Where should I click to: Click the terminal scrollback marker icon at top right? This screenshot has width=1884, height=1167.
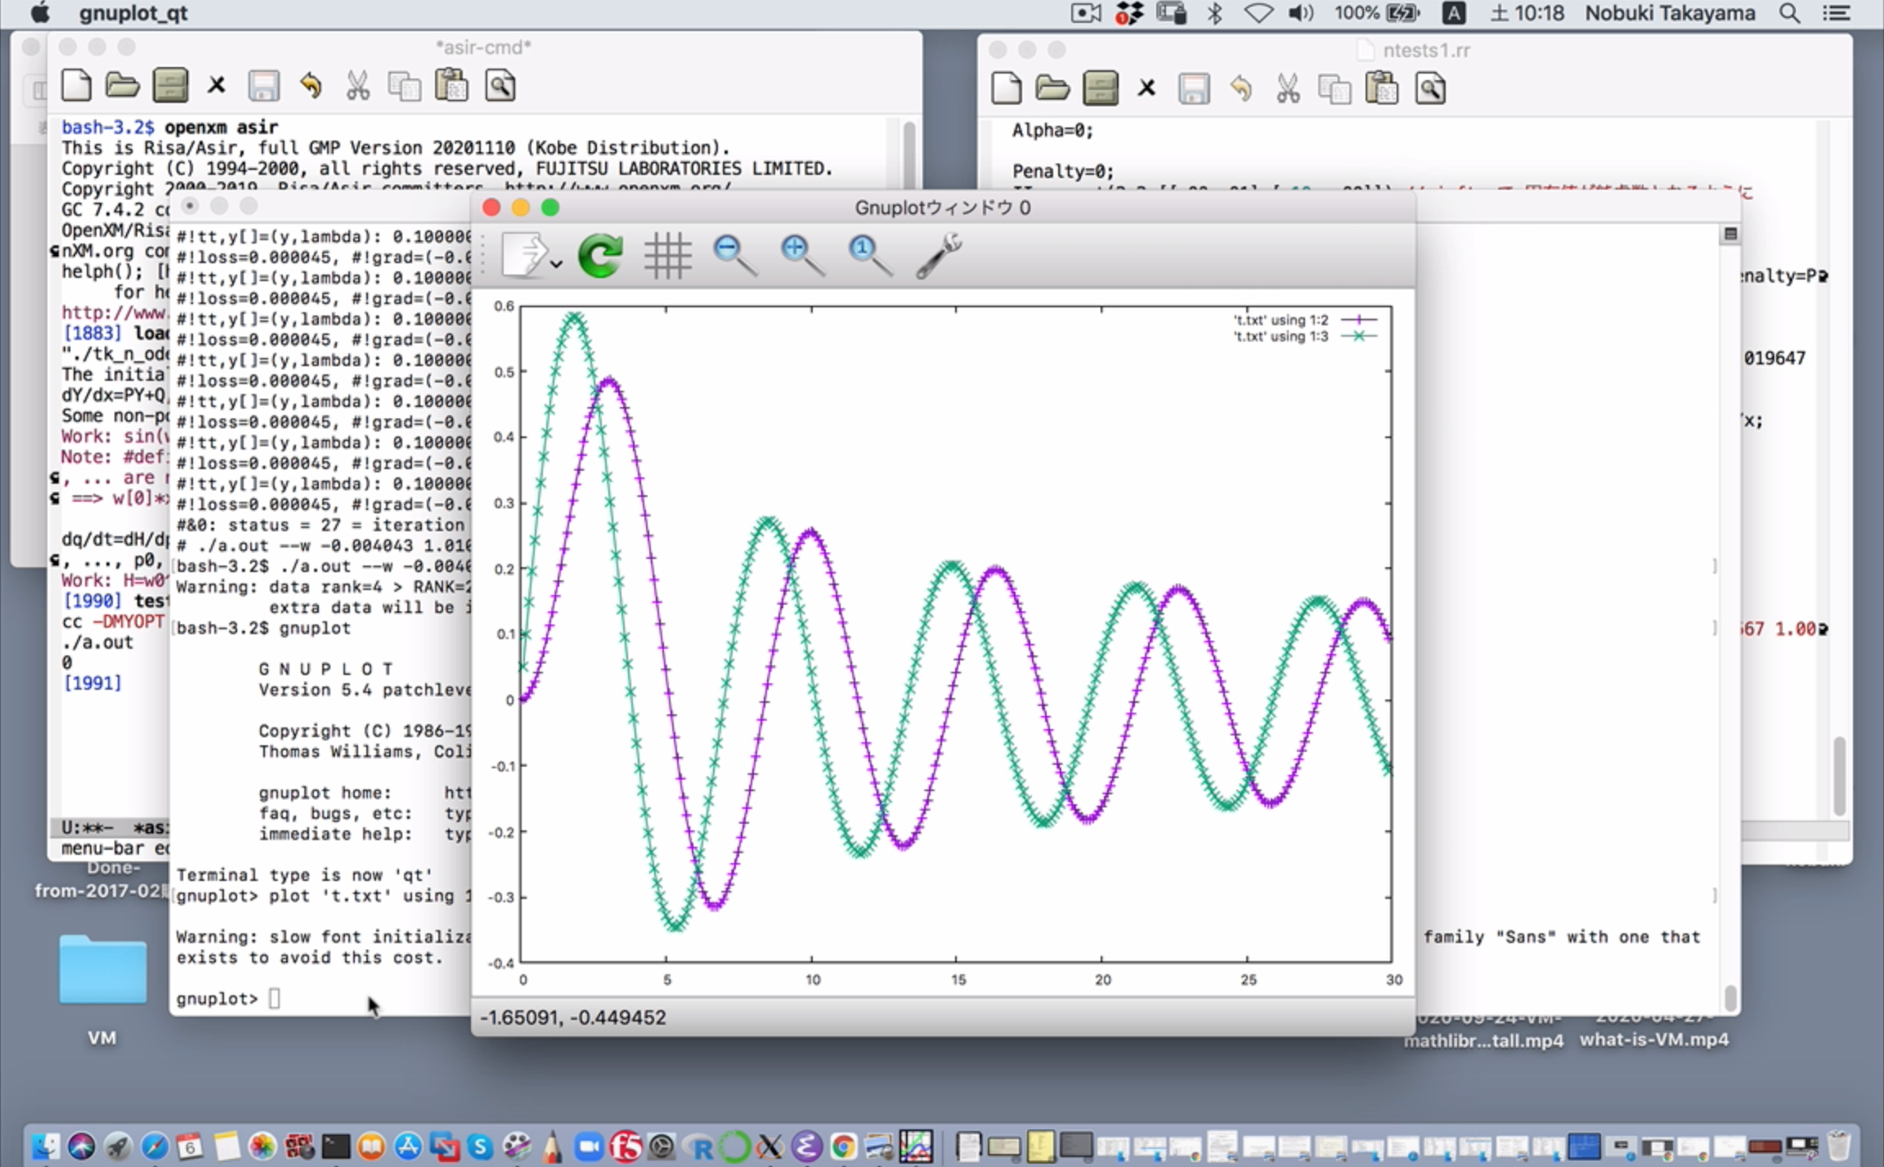1730,234
